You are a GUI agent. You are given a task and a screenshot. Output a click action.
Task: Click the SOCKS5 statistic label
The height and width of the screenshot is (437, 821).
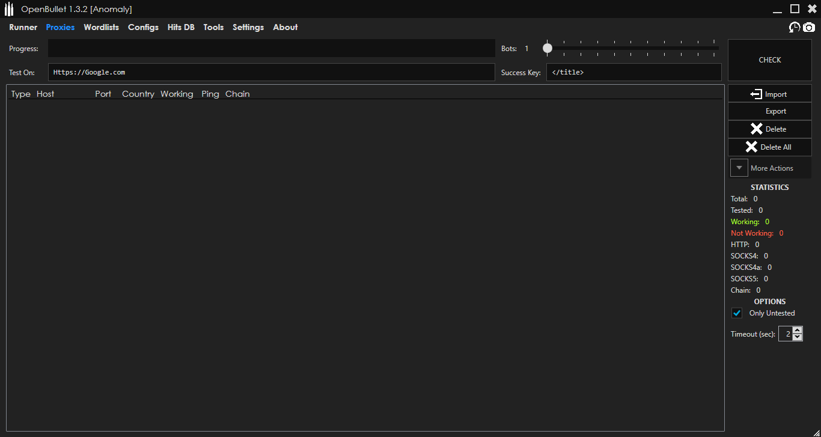(x=745, y=279)
